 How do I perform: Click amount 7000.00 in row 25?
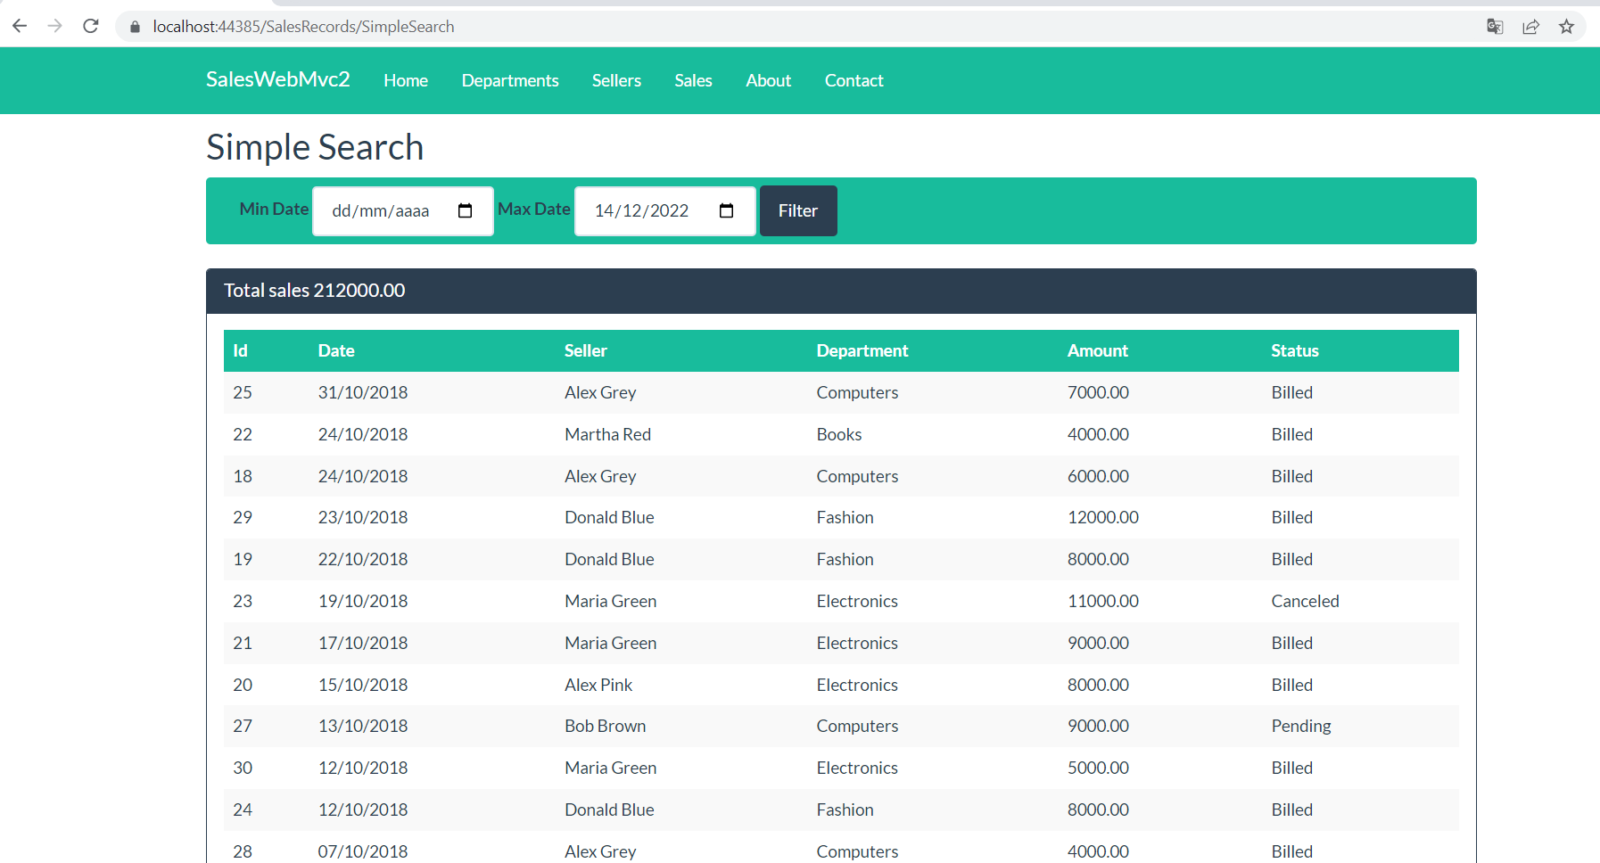(x=1098, y=392)
